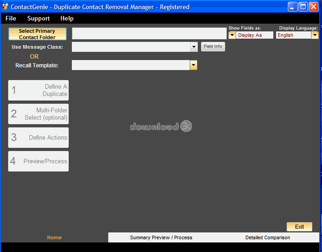Viewport: 322px width, 252px height.
Task: Switch to the Home tab
Action: [55, 237]
